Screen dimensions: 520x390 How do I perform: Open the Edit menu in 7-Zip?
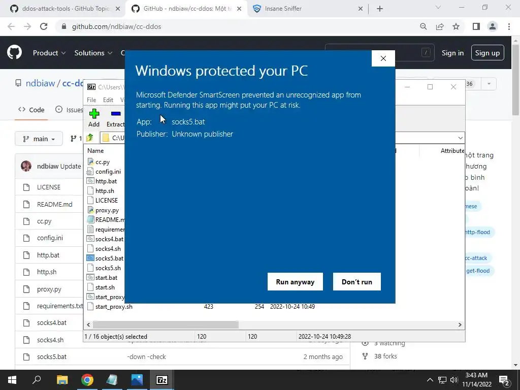click(108, 100)
